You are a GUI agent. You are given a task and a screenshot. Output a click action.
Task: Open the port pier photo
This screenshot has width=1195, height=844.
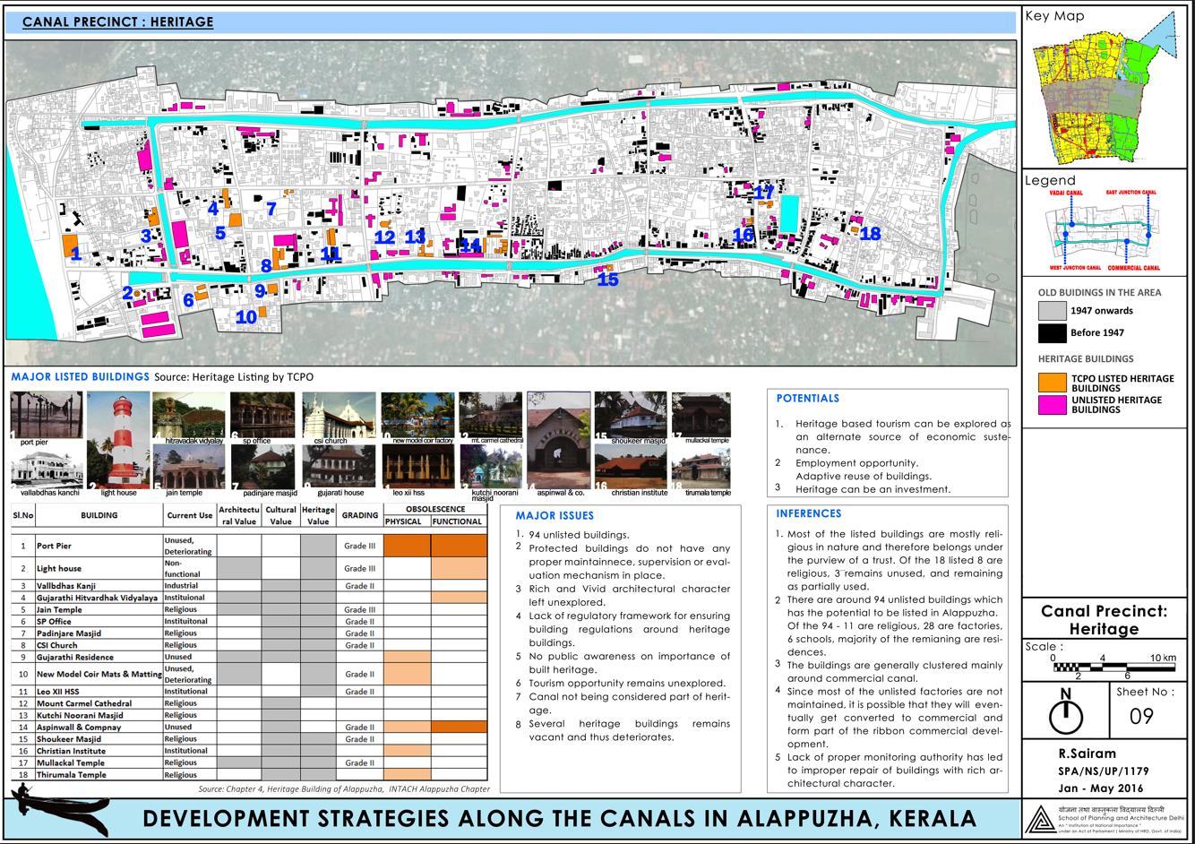pos(47,414)
